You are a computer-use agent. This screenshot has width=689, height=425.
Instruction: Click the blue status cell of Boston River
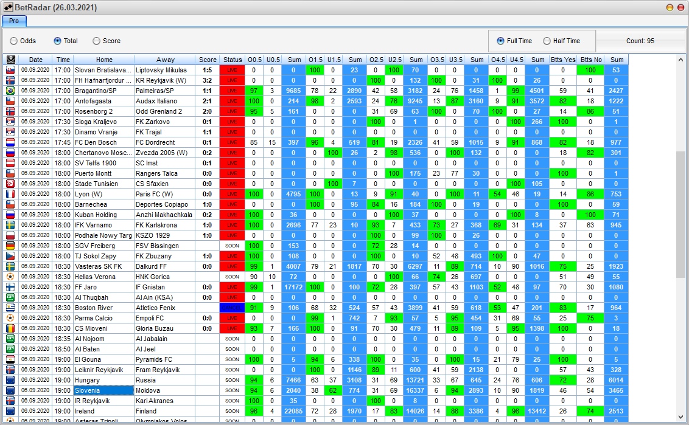pos(232,308)
